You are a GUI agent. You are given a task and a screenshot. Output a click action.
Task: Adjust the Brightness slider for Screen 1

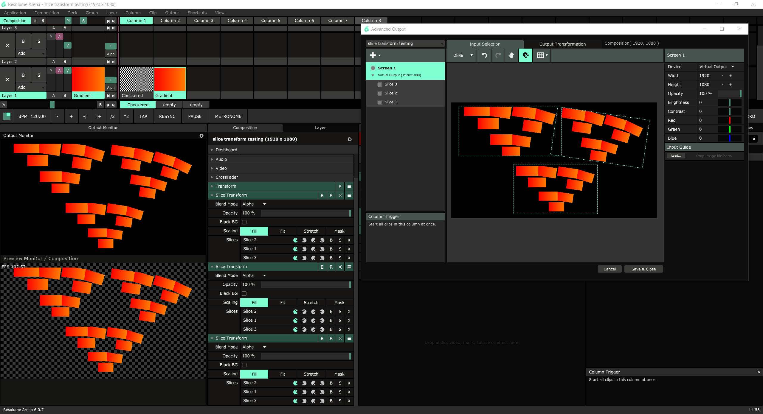point(729,102)
